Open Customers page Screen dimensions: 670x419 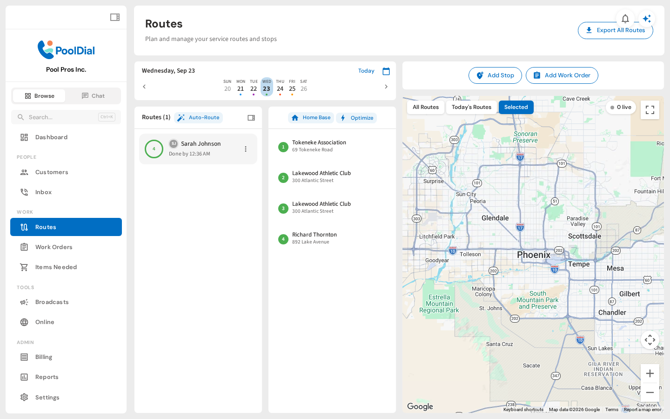(x=66, y=172)
